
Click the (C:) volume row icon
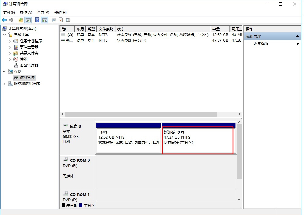[63, 35]
